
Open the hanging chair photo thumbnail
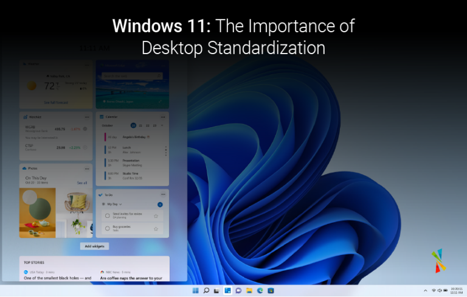pyautogui.click(x=74, y=213)
